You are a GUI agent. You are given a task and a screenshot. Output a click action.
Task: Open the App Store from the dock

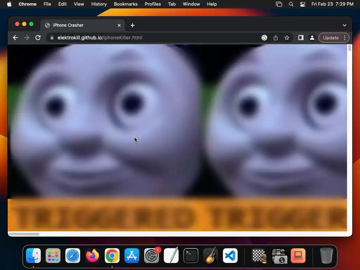[132, 256]
